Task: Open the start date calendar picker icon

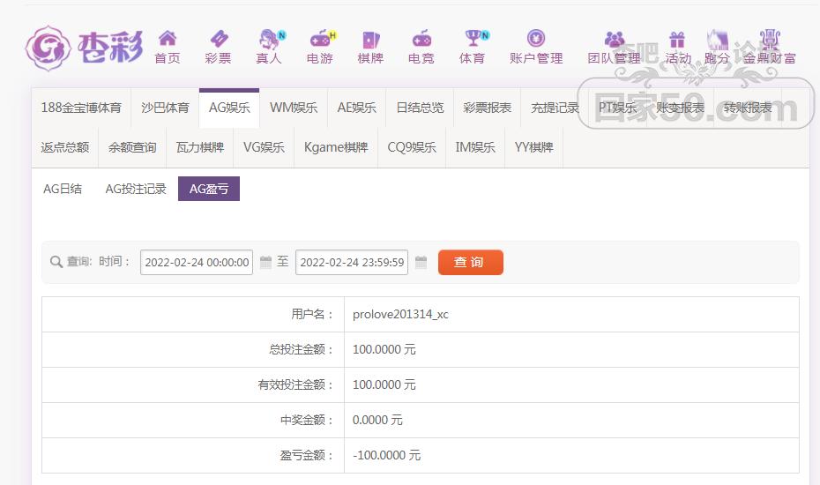Action: [x=265, y=262]
